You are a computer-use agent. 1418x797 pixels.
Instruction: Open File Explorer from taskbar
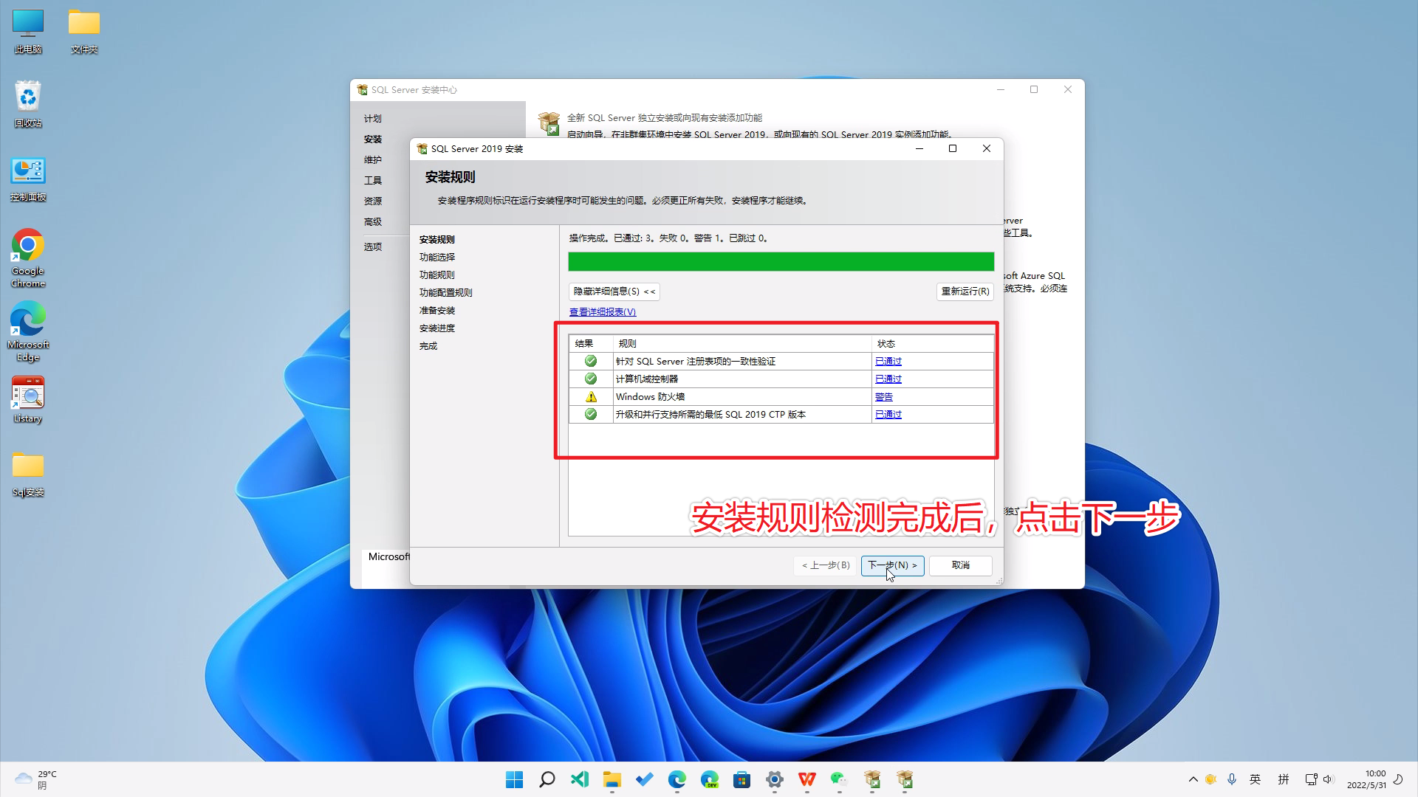[x=612, y=779]
